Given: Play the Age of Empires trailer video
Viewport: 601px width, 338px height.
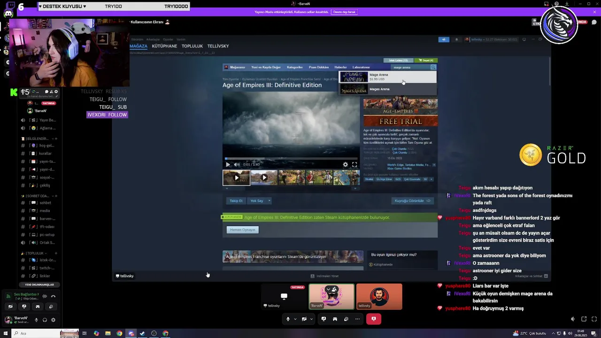Looking at the screenshot, I should [x=228, y=164].
